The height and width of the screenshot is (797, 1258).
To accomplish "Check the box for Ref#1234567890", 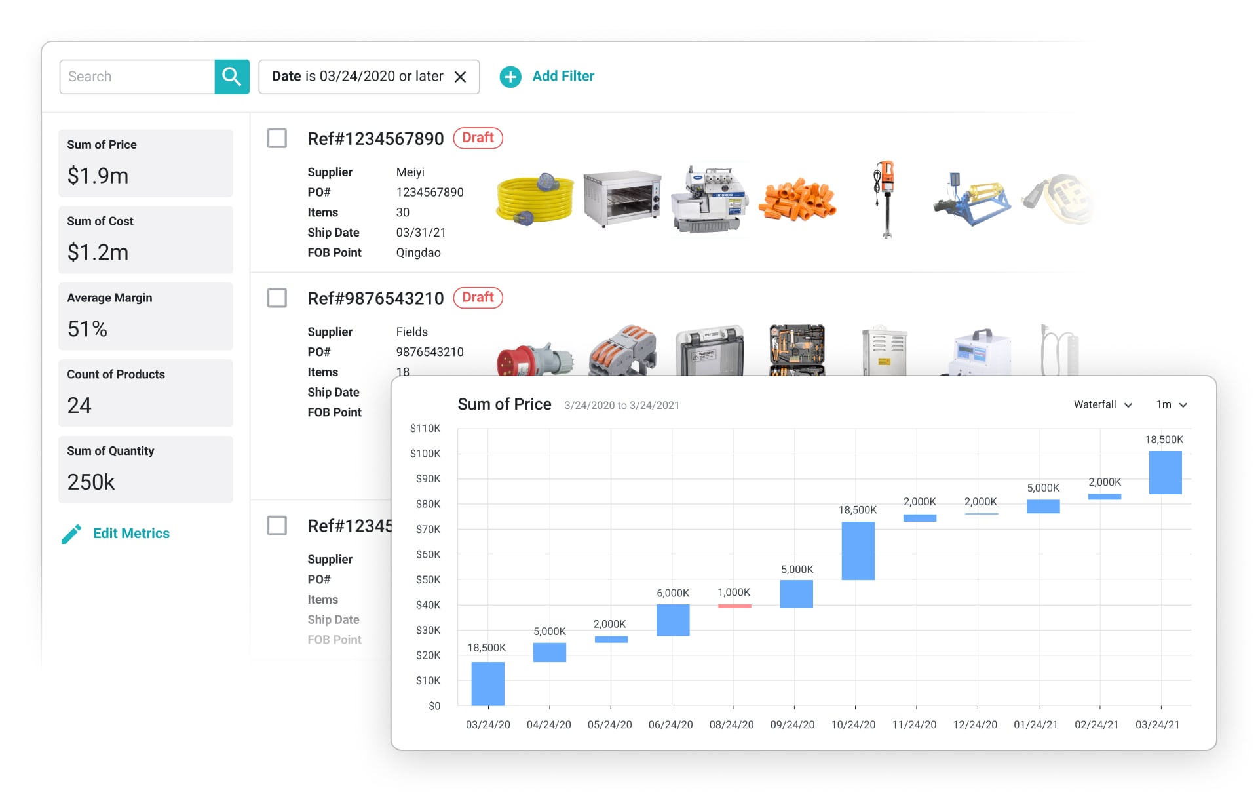I will click(x=277, y=138).
